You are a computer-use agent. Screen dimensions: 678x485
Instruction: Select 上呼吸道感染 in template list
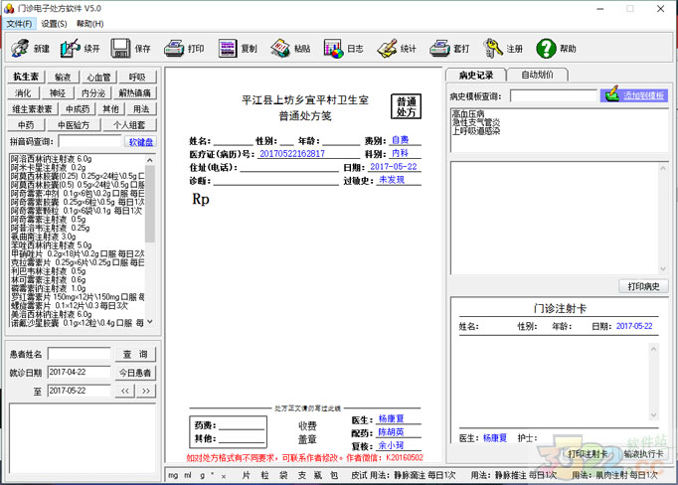coord(476,130)
